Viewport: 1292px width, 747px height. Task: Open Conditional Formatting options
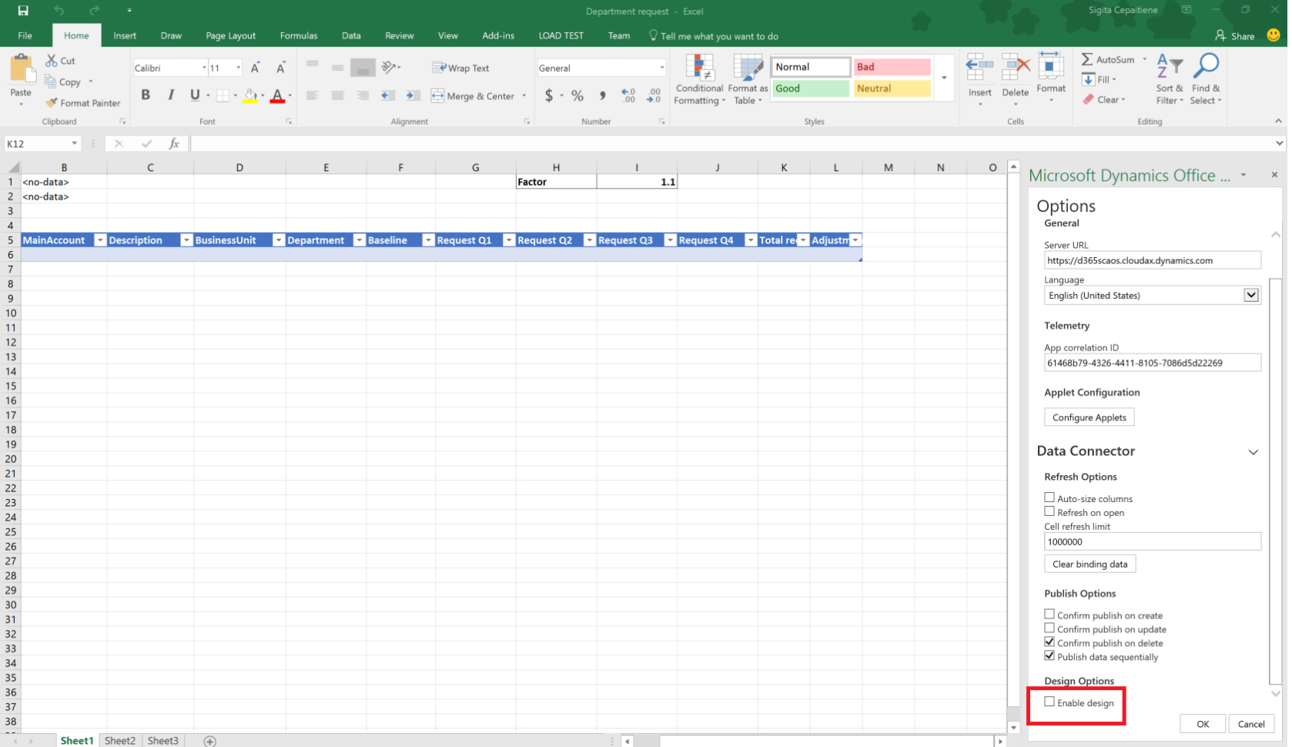point(698,79)
